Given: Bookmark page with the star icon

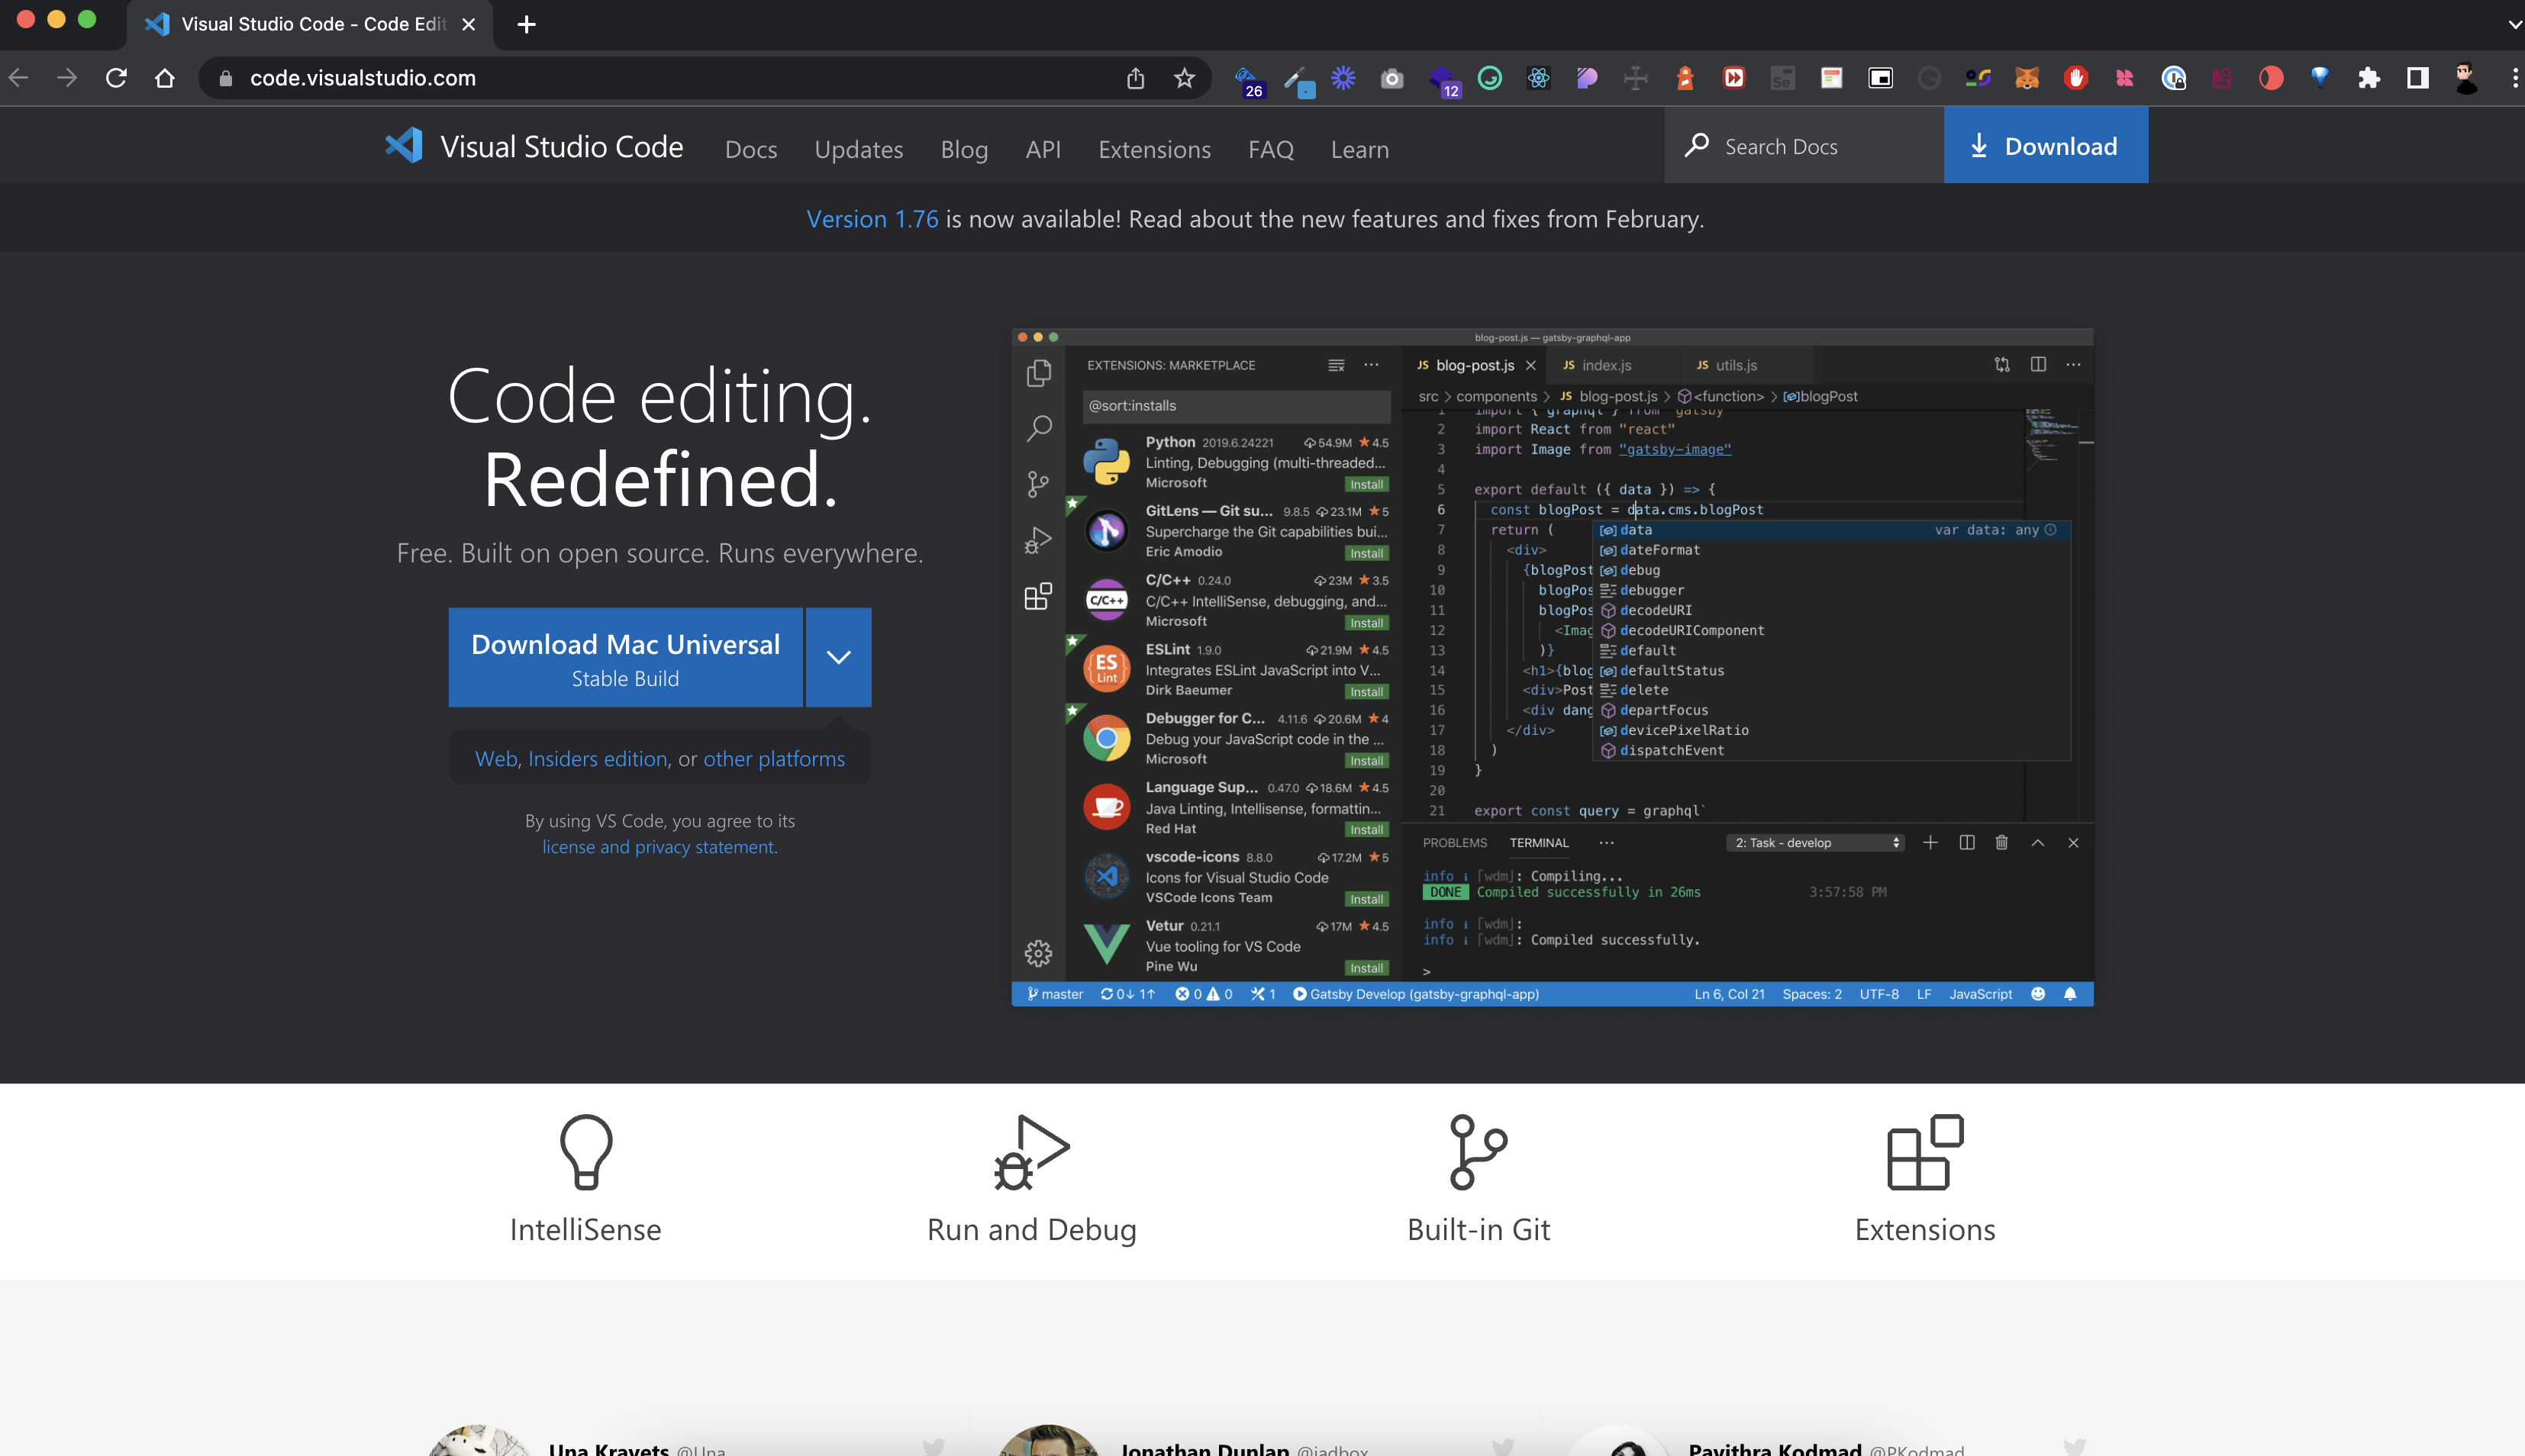Looking at the screenshot, I should coord(1184,78).
